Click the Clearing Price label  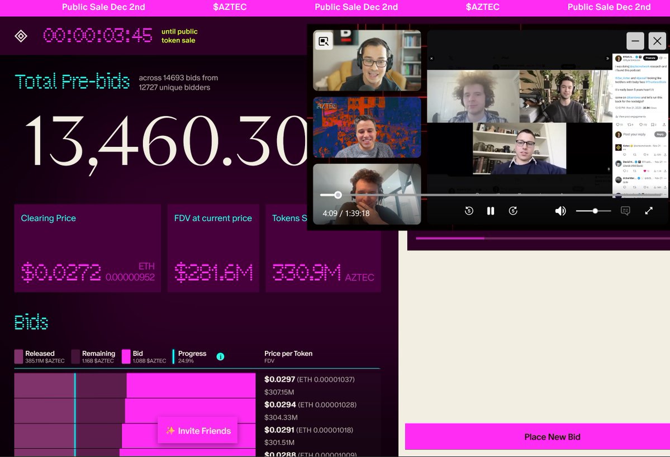pyautogui.click(x=48, y=218)
